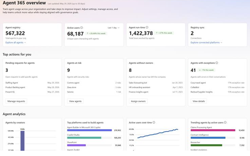Select the Comms agent risk entry
The width and height of the screenshot is (250, 156).
point(94,83)
